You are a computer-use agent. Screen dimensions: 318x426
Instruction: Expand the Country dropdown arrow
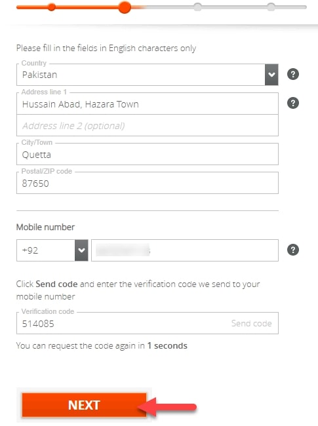[x=271, y=75]
